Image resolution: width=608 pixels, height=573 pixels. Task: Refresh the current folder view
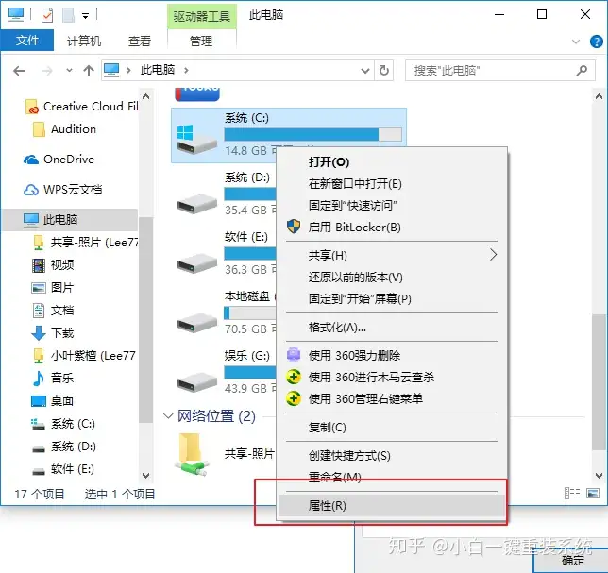point(384,71)
